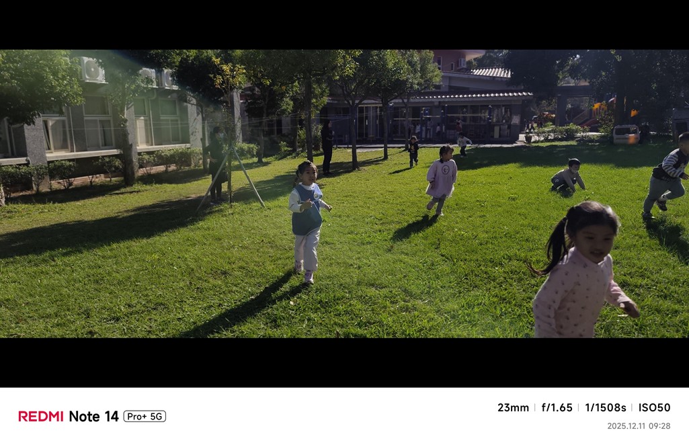Click the f/1.65 aperture value

tap(557, 407)
